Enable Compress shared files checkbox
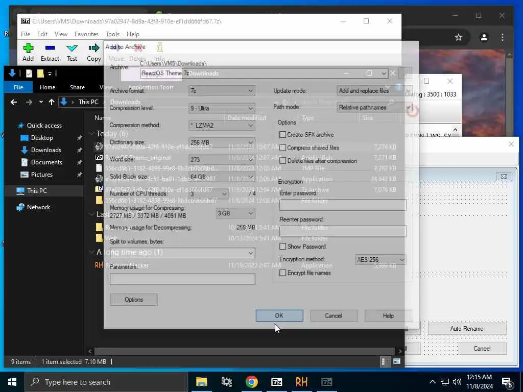Screen dimensions: 523x392 [x=283, y=148]
